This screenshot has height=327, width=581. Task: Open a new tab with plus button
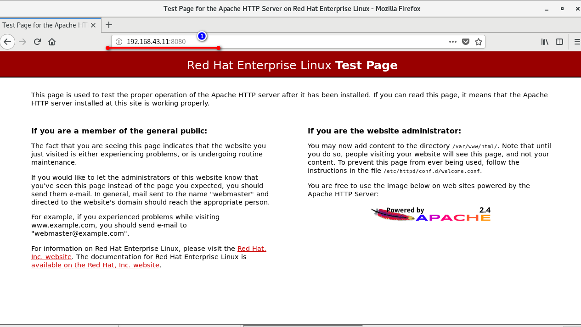pos(109,25)
